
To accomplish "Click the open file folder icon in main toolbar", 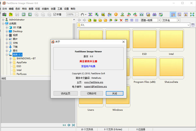I will (x=11, y=15).
